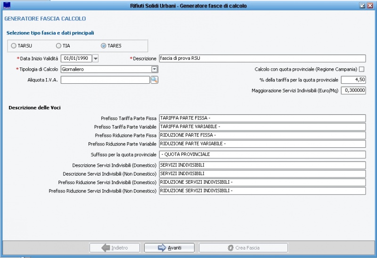Click the 'Tipologia di Calcolo' label
Viewport: 377px width, 258px height.
(x=39, y=69)
